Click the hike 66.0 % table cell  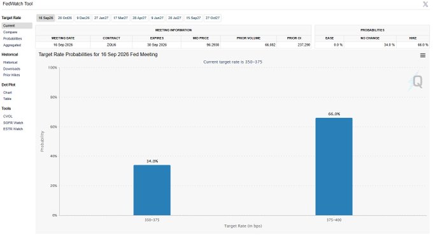[413, 45]
